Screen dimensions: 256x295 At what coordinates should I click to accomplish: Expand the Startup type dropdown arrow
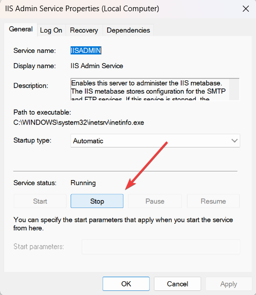pos(234,141)
